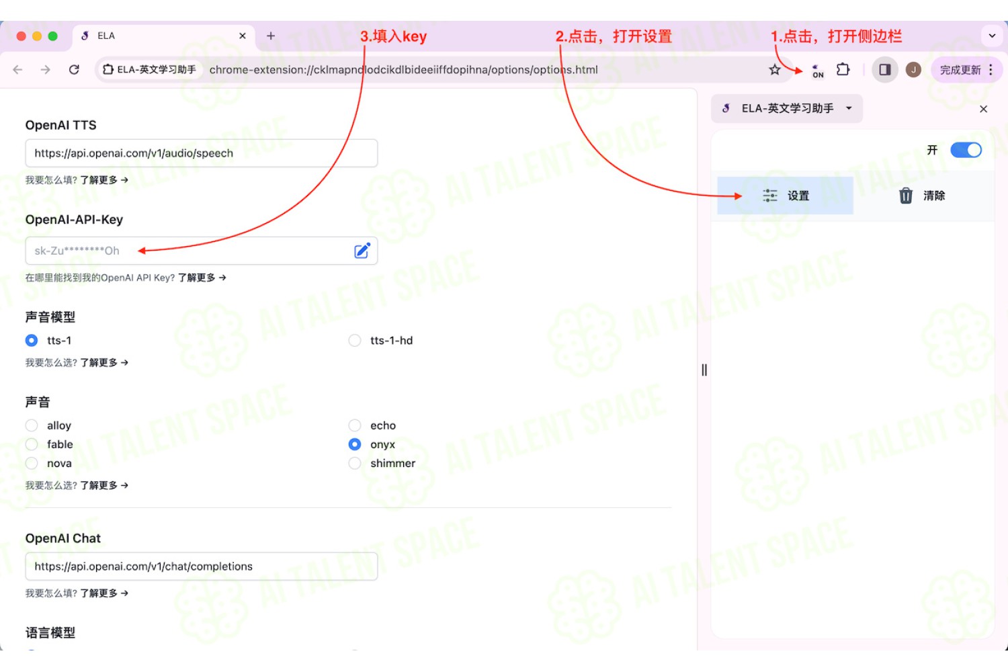The image size is (1008, 672).
Task: Open 了解更多 link under 声音 options
Action: click(104, 485)
